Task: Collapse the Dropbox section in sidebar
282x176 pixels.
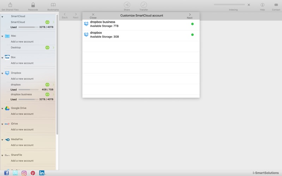Action: [x=2, y=73]
